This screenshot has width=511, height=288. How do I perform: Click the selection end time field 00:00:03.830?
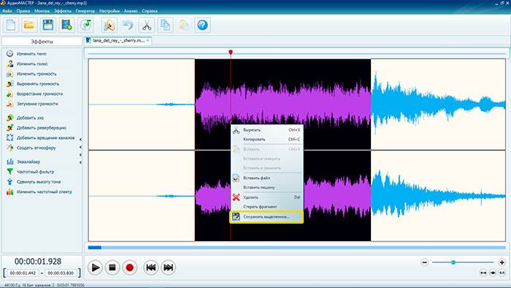pos(61,273)
